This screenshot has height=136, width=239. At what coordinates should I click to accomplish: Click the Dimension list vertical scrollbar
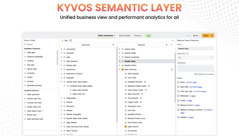[x=117, y=85]
